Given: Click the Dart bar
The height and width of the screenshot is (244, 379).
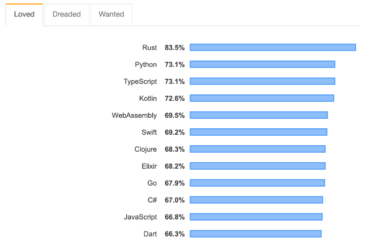Looking at the screenshot, I should 255,234.
